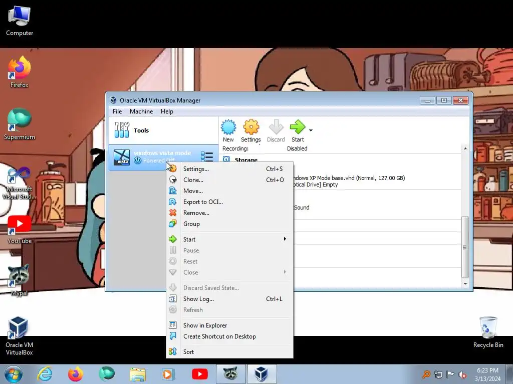Click the Clone sheep icon in menu

(x=173, y=180)
